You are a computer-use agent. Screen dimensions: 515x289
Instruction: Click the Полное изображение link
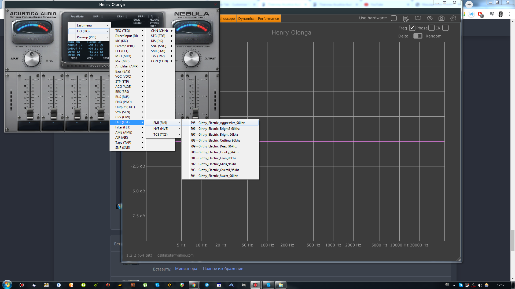[x=223, y=269]
